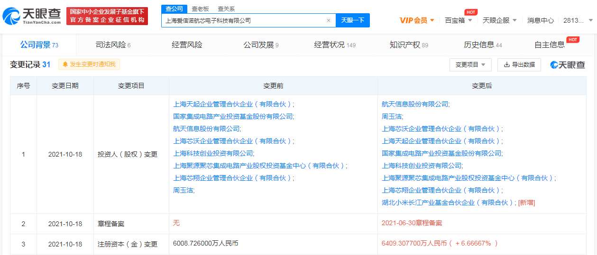Switch to the 查公司 search tab
Screen dimensions: 597x255
[x=175, y=9]
